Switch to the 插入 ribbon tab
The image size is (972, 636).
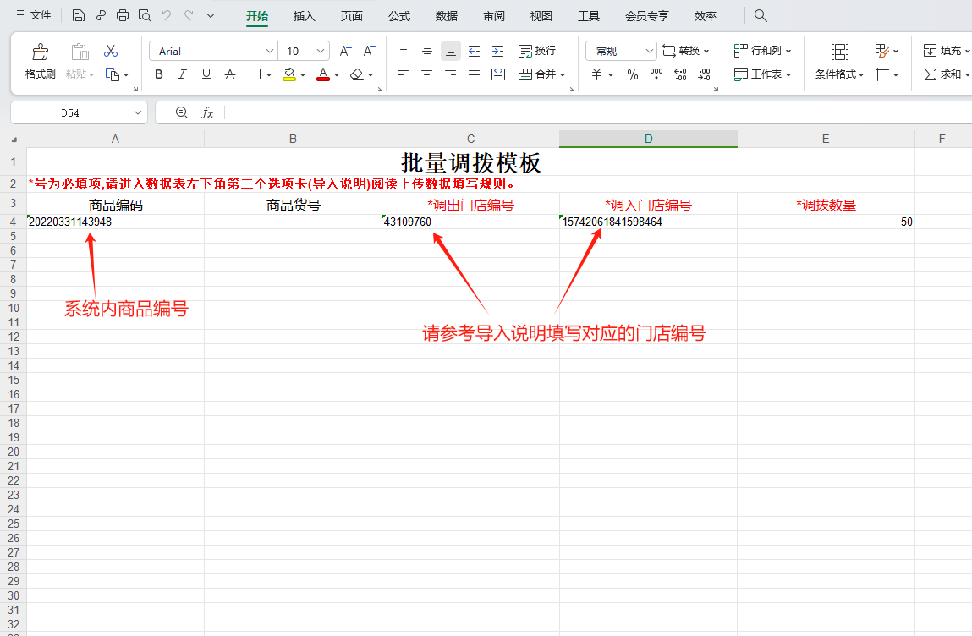point(304,15)
